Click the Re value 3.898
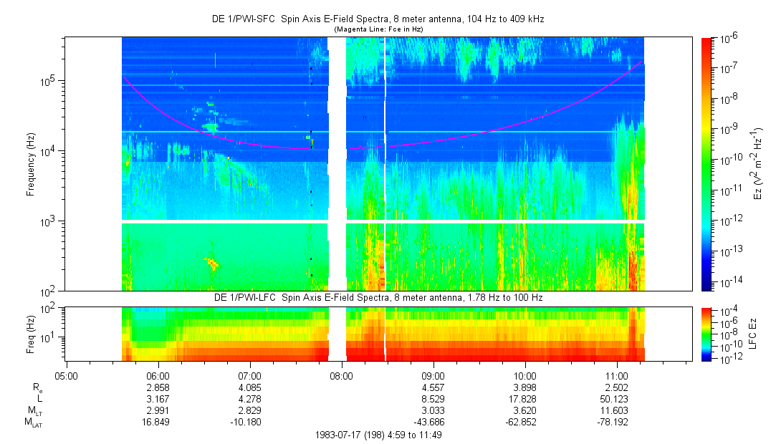The image size is (776, 444). click(x=524, y=387)
